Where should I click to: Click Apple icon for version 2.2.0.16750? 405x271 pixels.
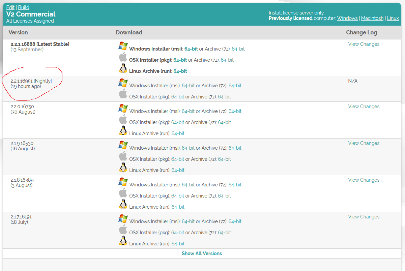tap(123, 120)
